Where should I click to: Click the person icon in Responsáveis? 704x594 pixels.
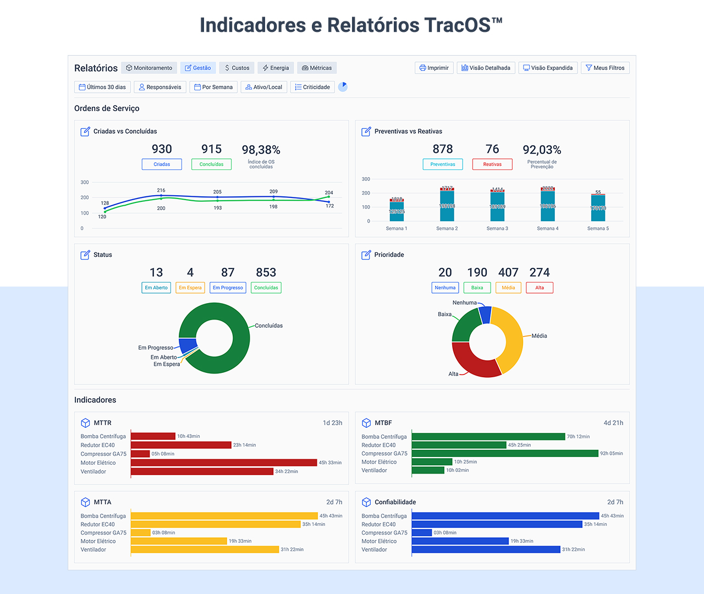coord(142,87)
